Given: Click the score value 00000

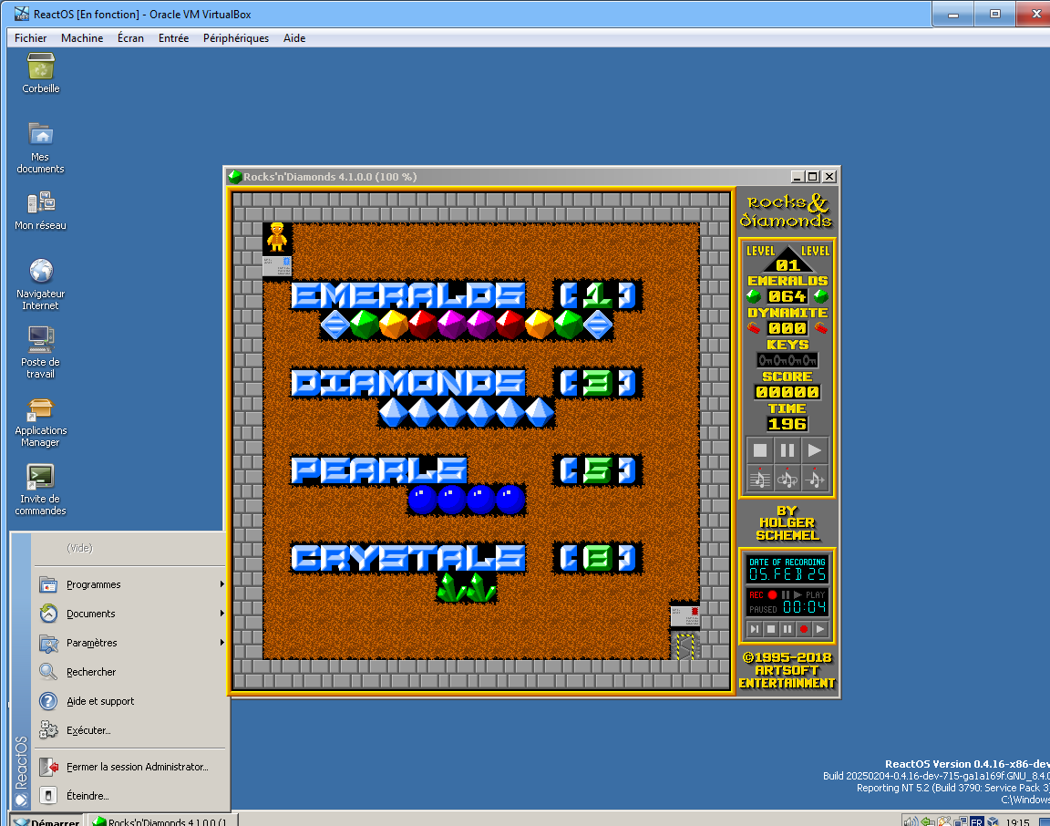Looking at the screenshot, I should click(787, 392).
